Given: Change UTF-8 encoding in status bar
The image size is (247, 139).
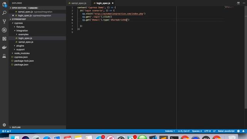Looking at the screenshot, I should (x=208, y=131).
